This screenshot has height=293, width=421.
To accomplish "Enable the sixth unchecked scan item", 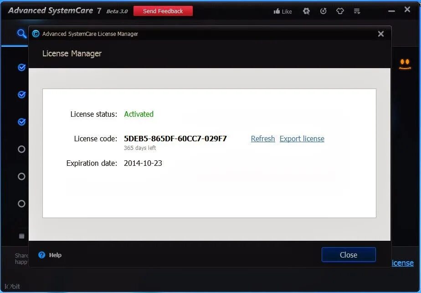I will click(x=21, y=204).
